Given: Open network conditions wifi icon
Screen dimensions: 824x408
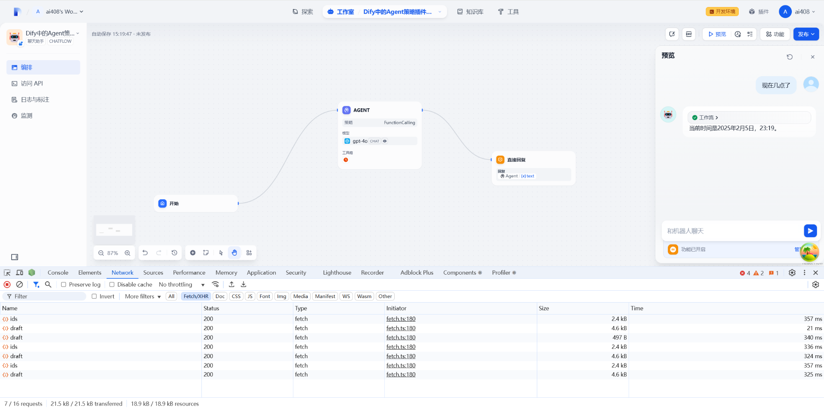Looking at the screenshot, I should coord(215,284).
